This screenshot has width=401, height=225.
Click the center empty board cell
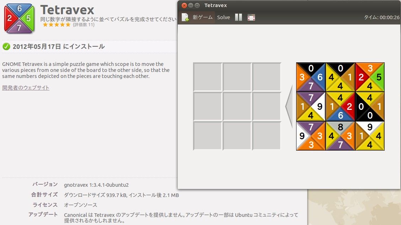point(237,106)
